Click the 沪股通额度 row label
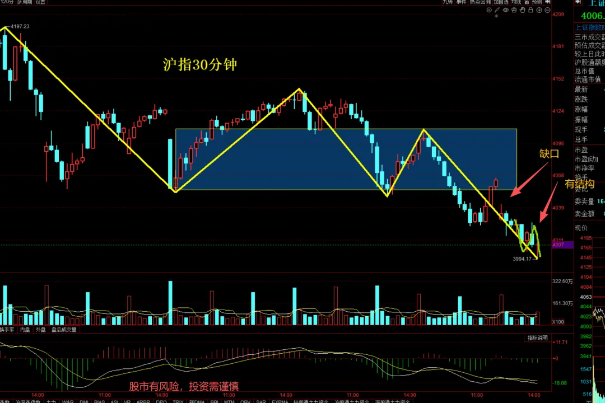 [589, 63]
